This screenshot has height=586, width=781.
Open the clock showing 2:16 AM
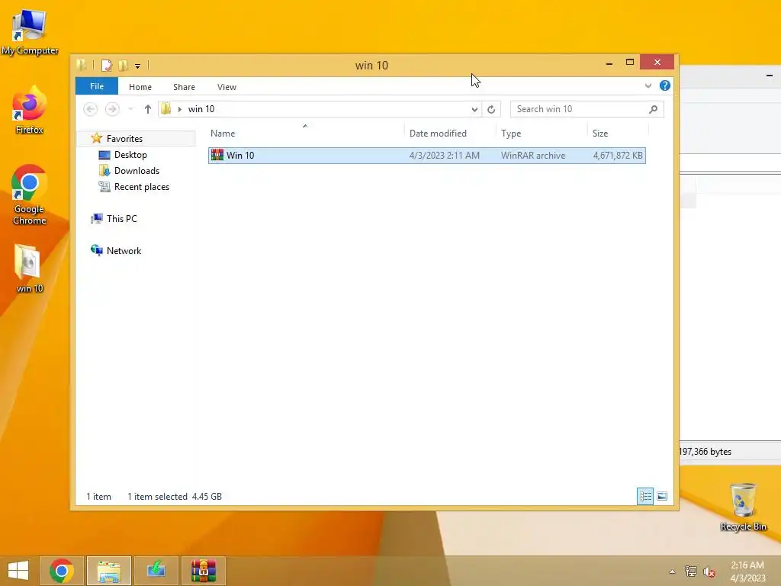click(747, 572)
